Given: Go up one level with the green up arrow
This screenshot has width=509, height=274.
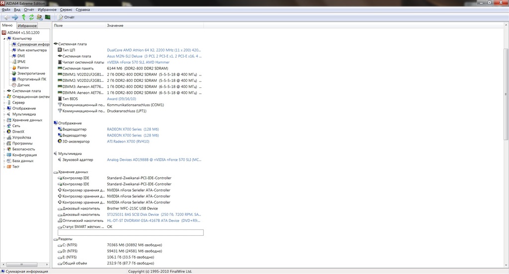Looking at the screenshot, I should (x=23, y=17).
